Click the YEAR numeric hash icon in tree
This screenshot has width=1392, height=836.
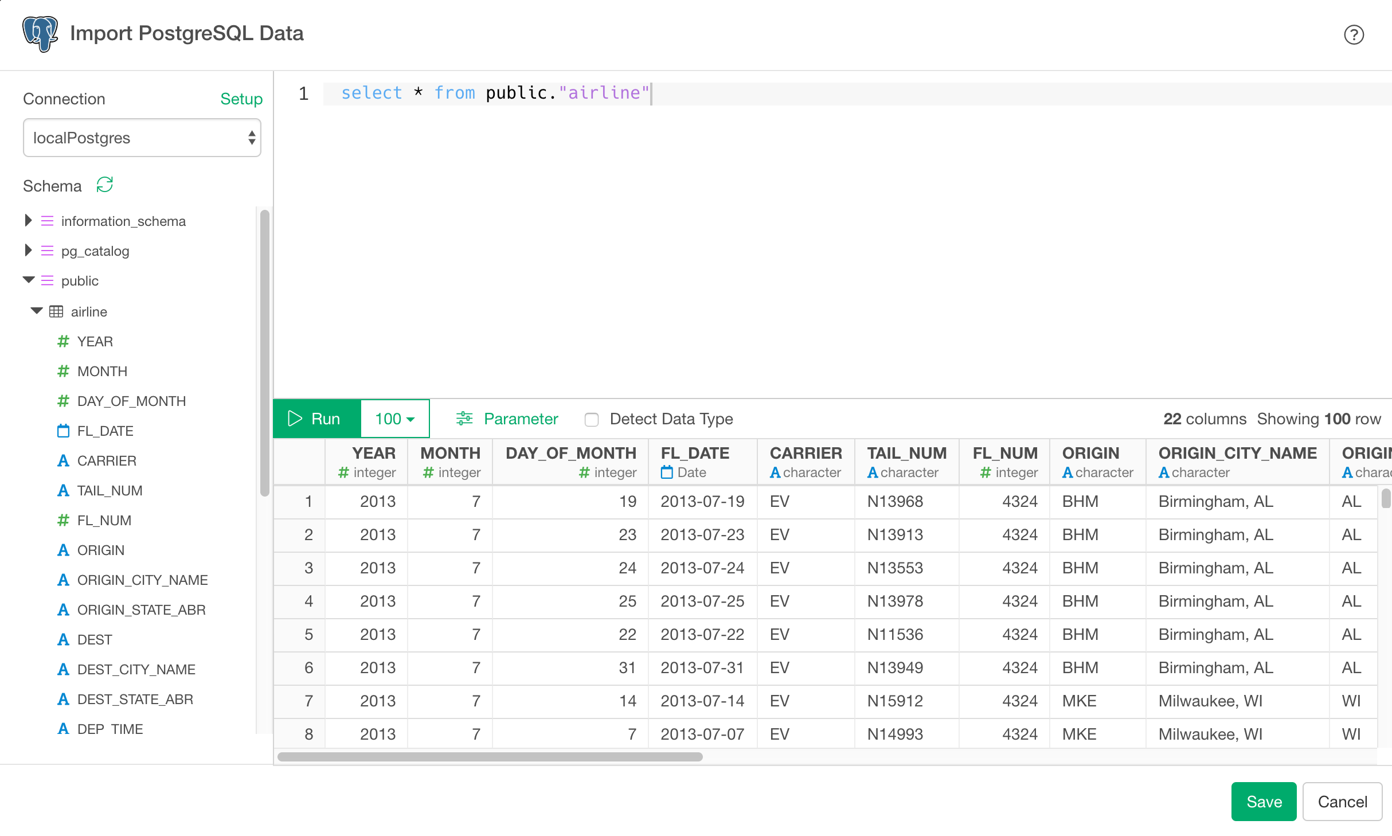click(x=63, y=341)
